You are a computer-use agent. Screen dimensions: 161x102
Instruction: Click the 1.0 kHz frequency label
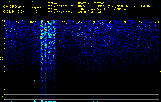pos(2,46)
